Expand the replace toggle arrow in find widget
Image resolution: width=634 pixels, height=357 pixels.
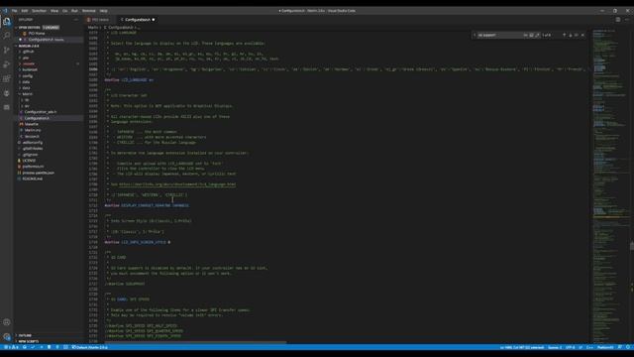(x=475, y=36)
